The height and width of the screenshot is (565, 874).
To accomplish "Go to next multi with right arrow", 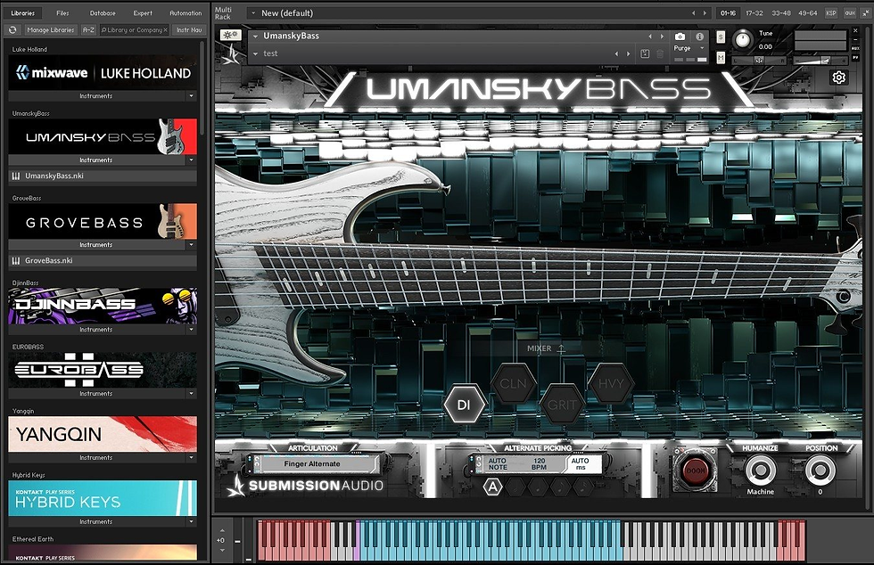I will click(x=705, y=12).
